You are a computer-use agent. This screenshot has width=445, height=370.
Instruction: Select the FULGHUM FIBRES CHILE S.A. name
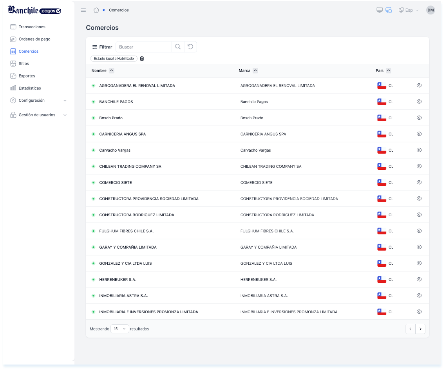tap(126, 231)
